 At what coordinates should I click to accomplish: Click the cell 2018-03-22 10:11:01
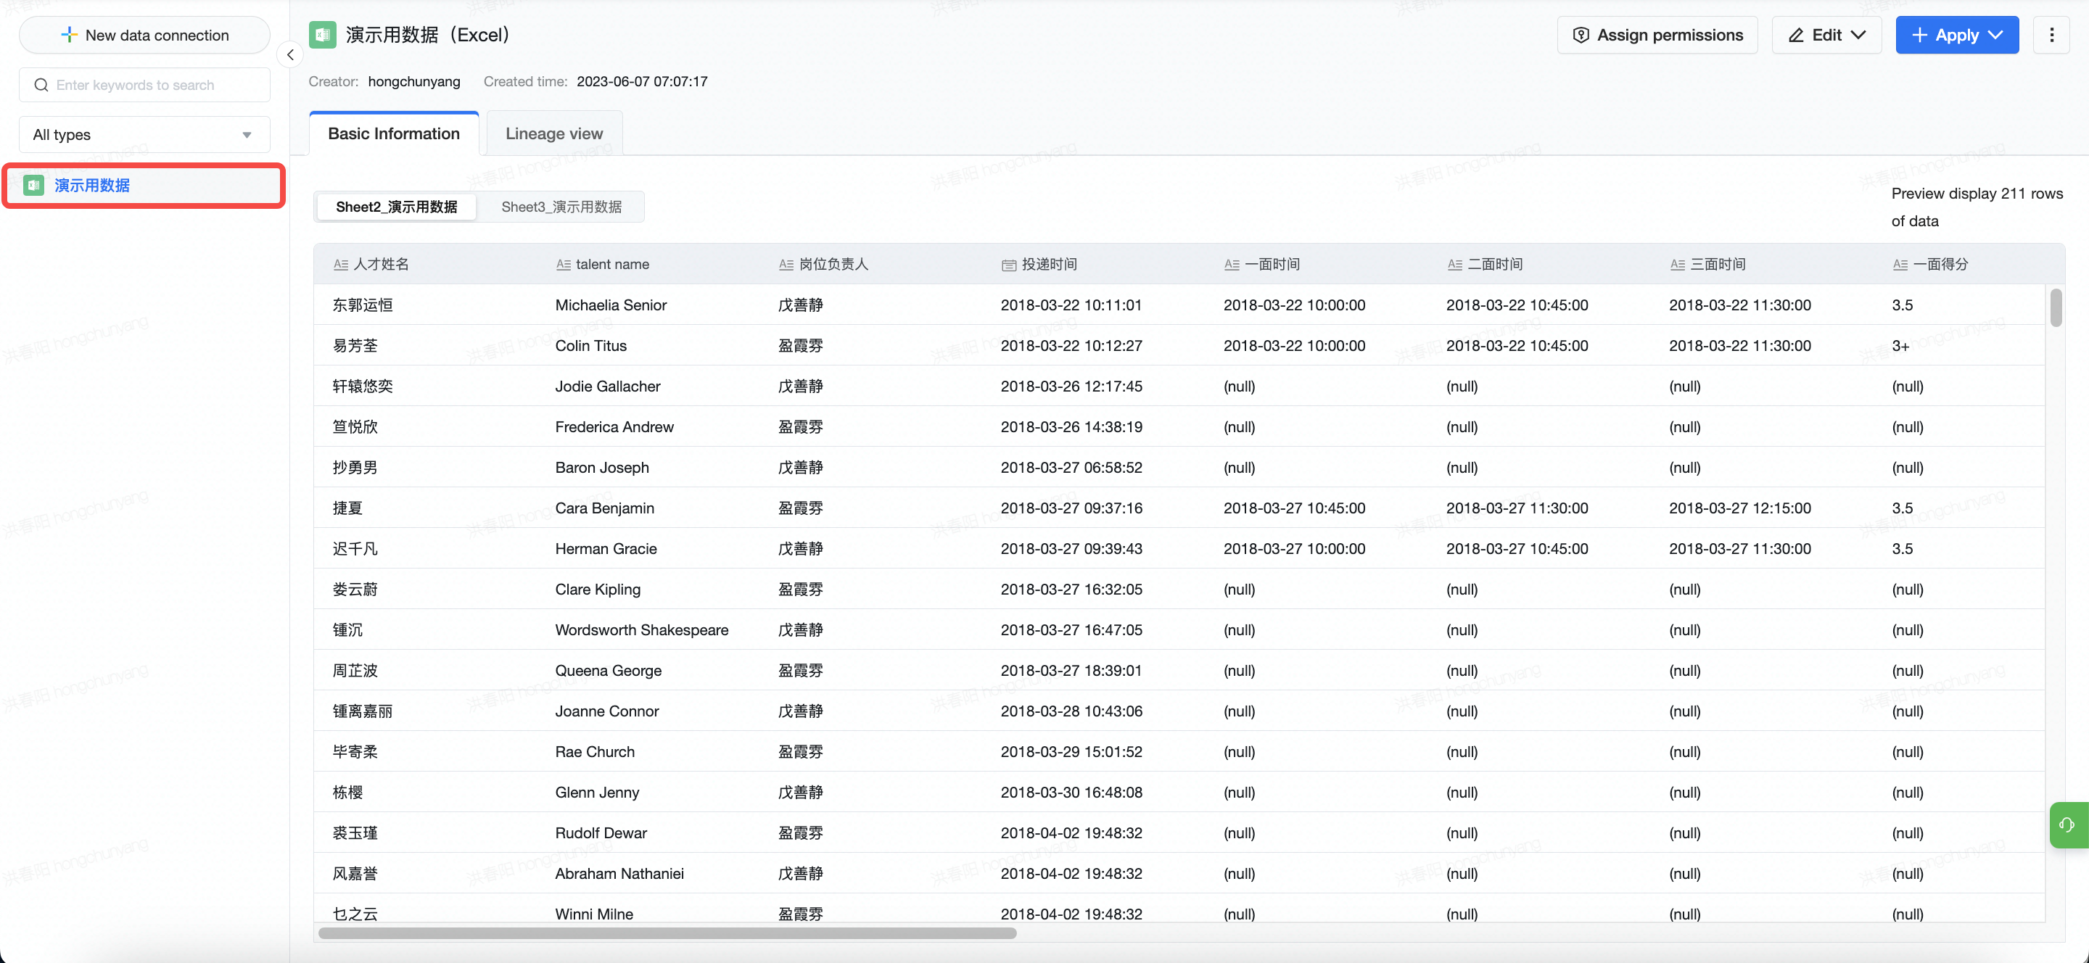pyautogui.click(x=1071, y=305)
